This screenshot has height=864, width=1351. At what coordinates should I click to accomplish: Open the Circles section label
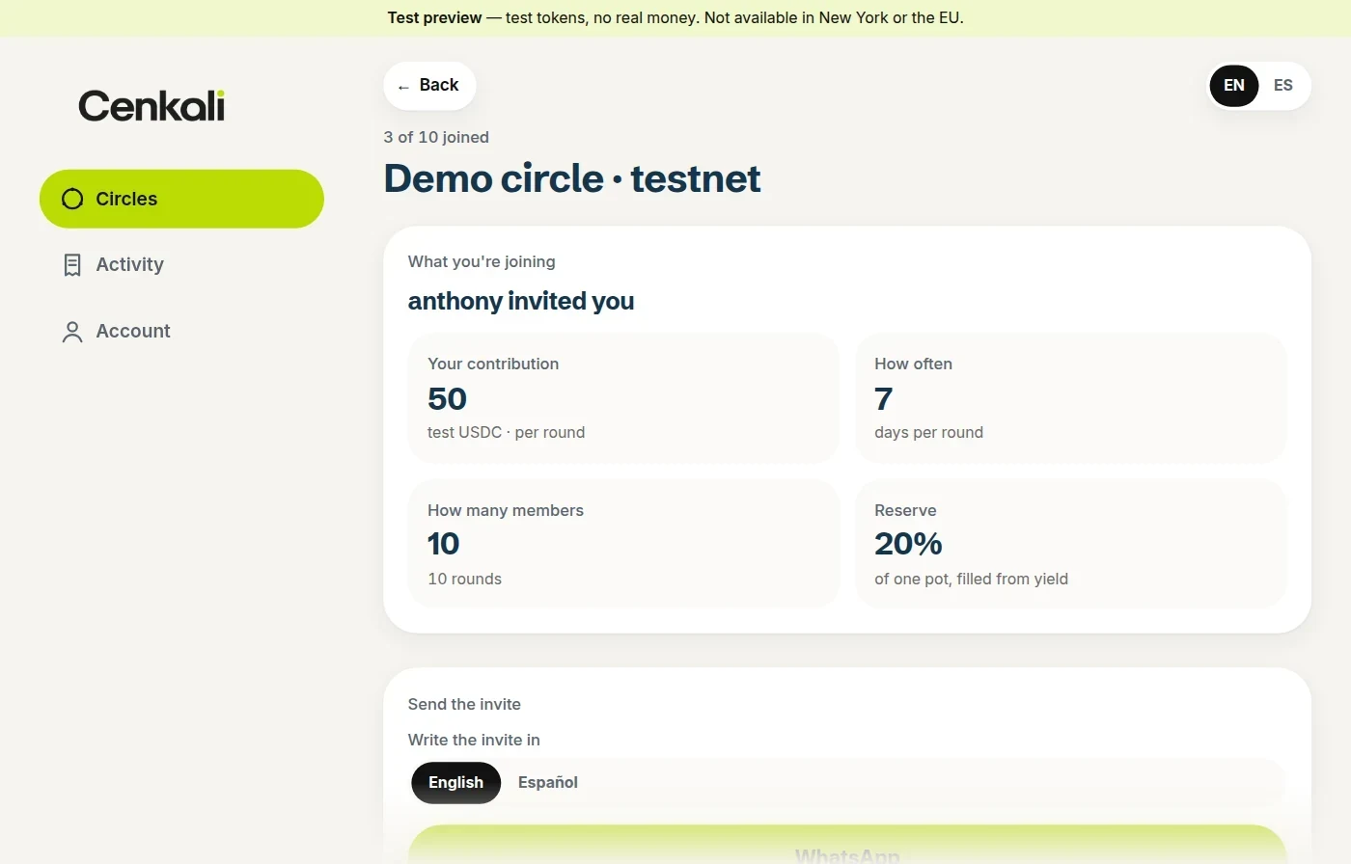click(x=126, y=199)
